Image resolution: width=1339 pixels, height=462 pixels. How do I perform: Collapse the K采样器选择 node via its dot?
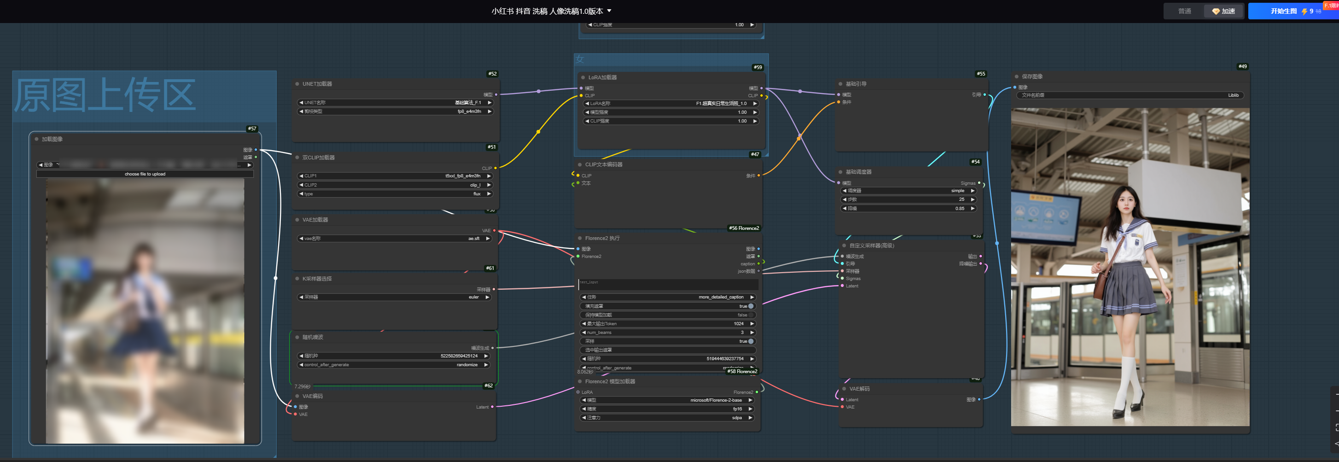click(297, 279)
